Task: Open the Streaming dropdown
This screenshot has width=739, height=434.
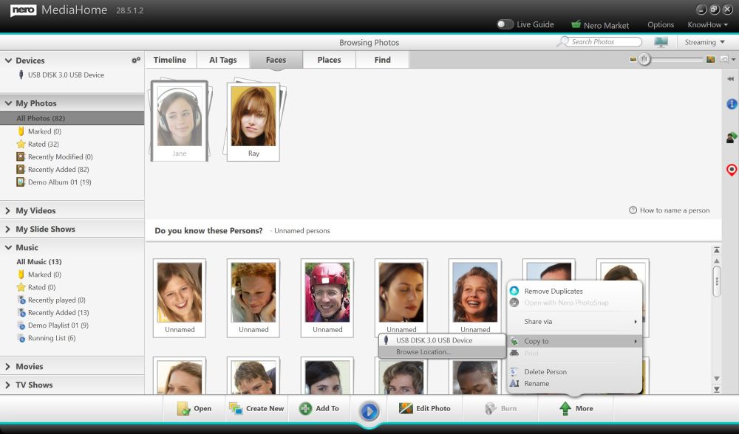Action: [x=704, y=42]
